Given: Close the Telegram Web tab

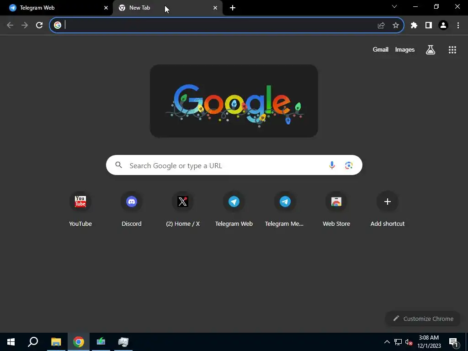Looking at the screenshot, I should (106, 8).
